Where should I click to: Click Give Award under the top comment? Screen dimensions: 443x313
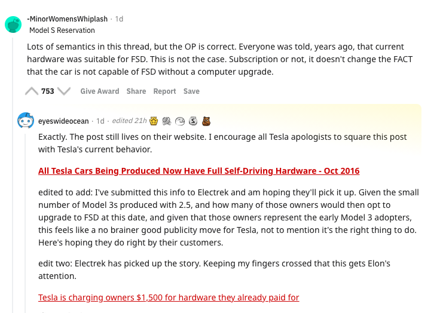(x=100, y=91)
